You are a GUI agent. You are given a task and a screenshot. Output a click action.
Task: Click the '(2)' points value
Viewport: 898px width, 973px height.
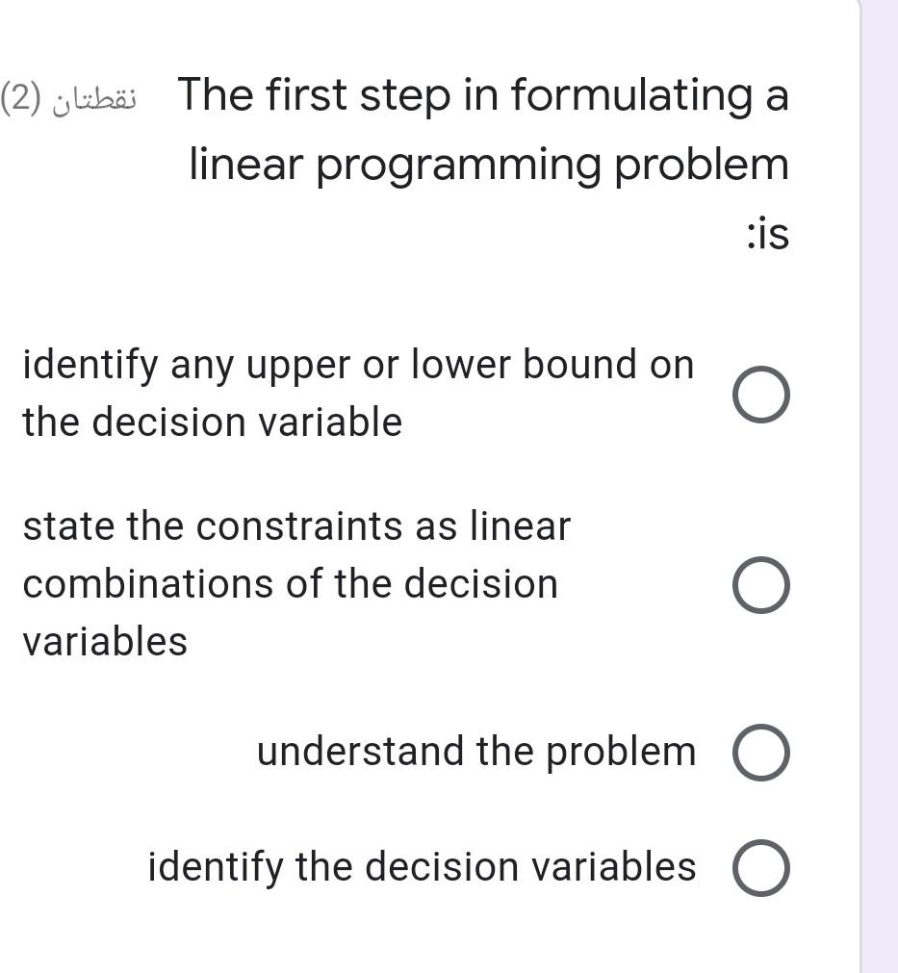(x=22, y=98)
